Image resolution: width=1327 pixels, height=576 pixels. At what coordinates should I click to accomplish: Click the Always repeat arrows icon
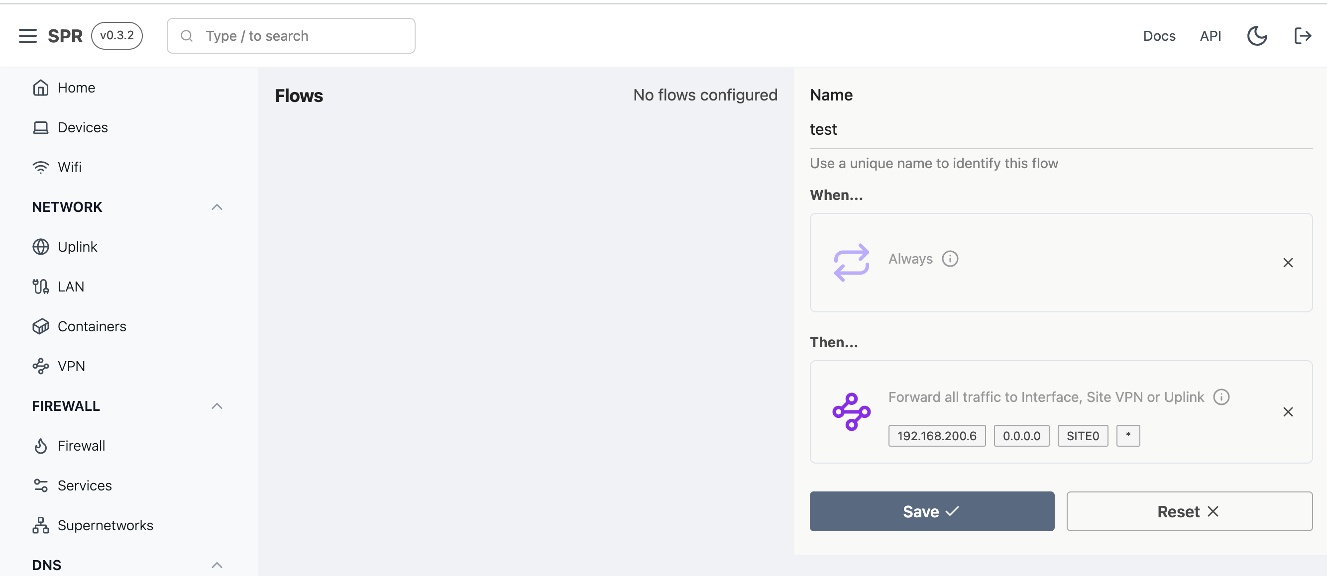point(851,263)
